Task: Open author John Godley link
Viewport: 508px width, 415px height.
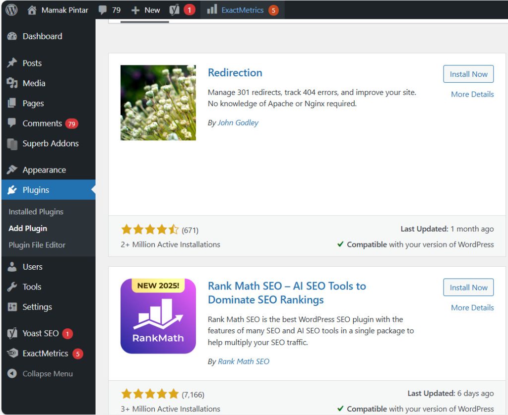Action: tap(238, 122)
